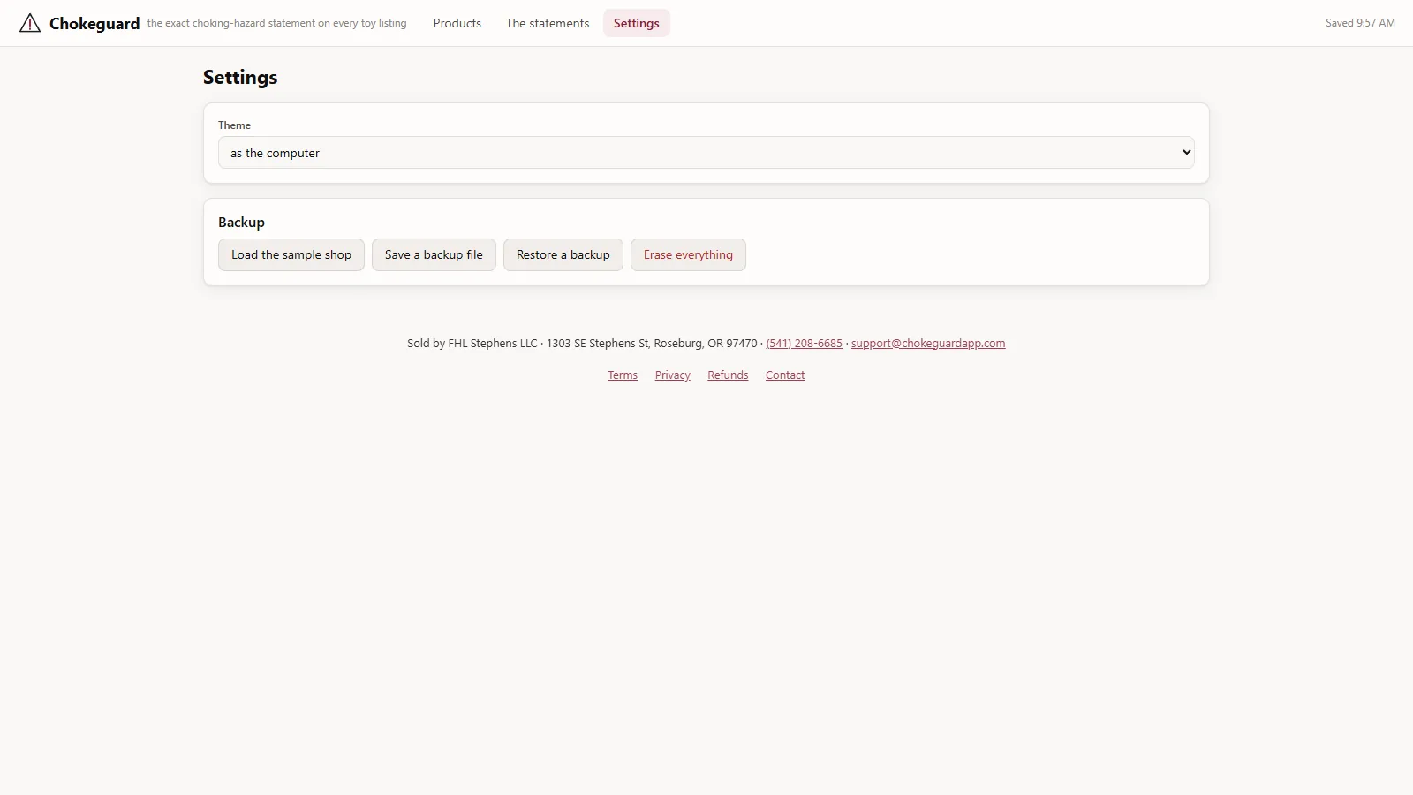Open the Contact footer link

(x=785, y=375)
